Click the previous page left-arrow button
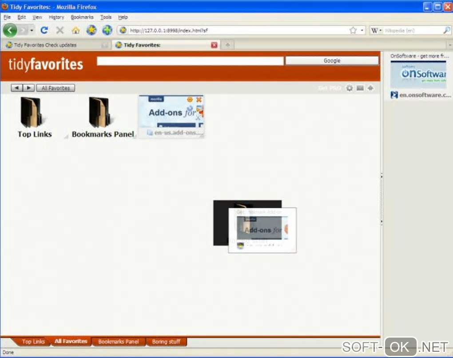 click(17, 88)
